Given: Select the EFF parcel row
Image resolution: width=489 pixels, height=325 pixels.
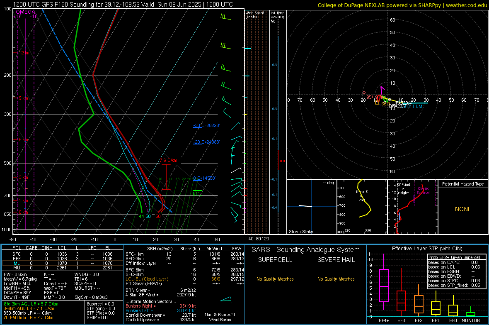Looking at the screenshot, I should [63, 259].
